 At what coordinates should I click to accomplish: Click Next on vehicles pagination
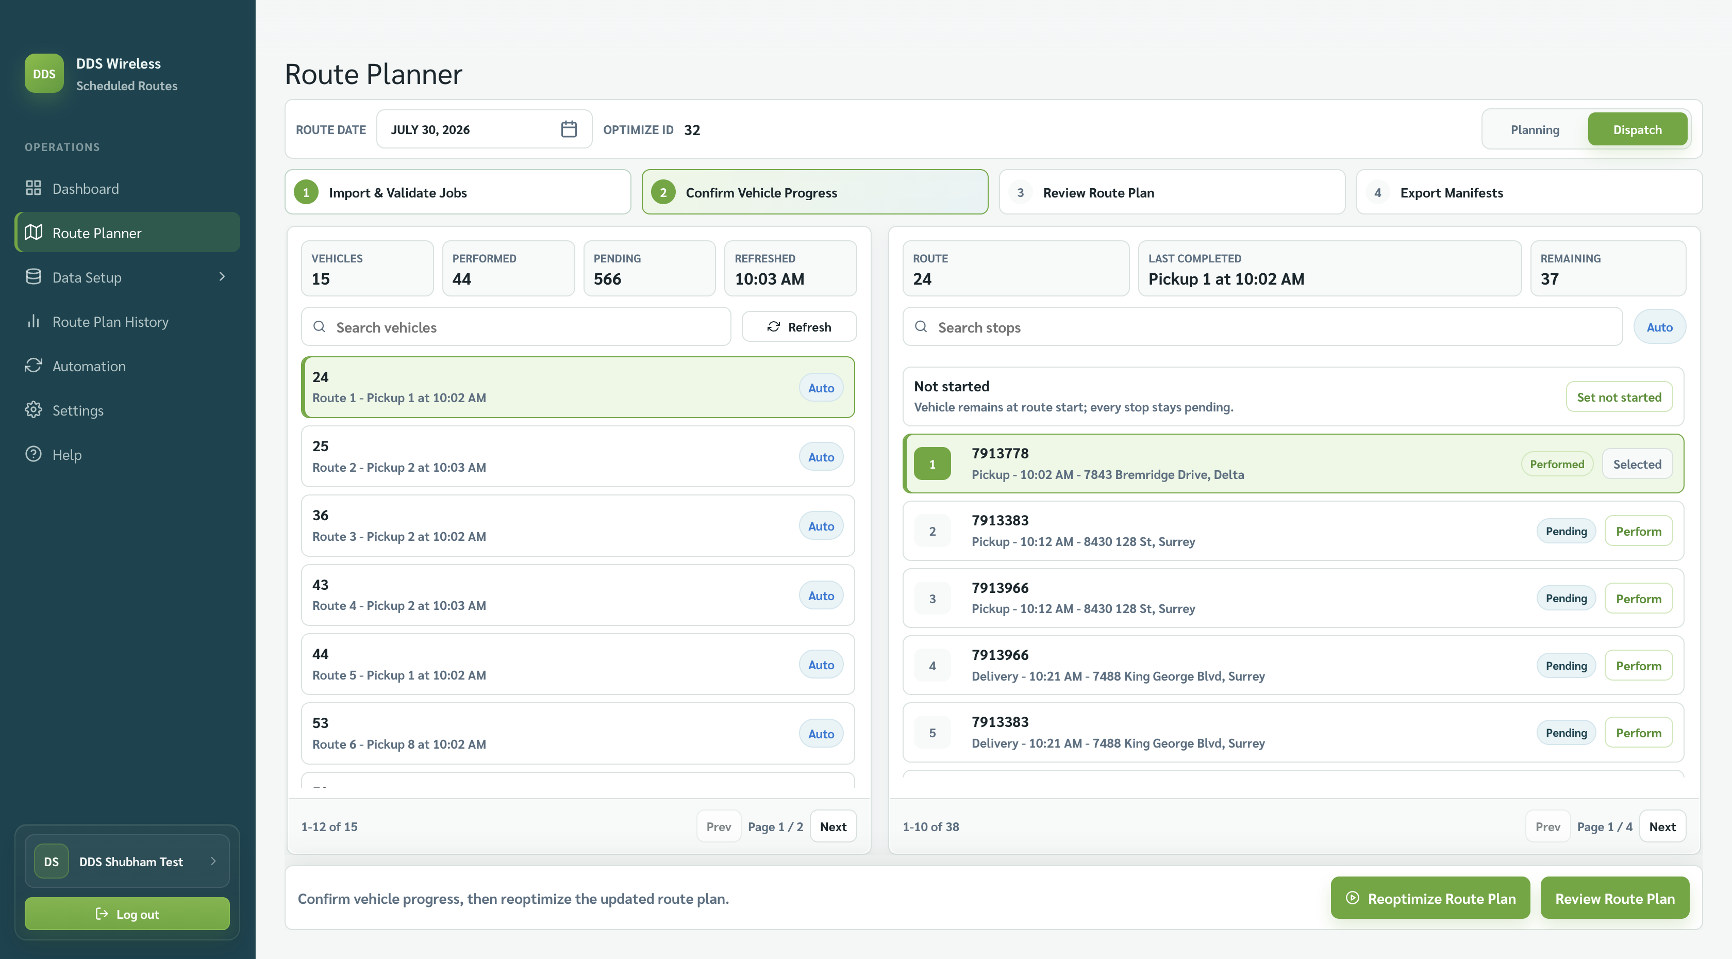pyautogui.click(x=833, y=826)
